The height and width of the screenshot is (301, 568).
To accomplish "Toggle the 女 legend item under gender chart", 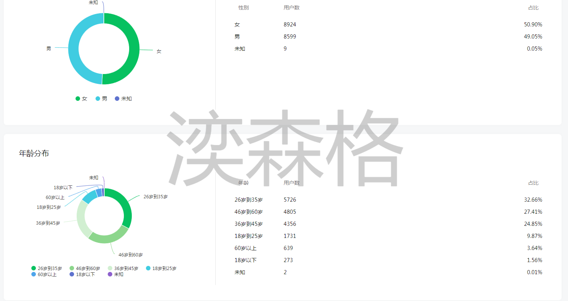I will (x=81, y=99).
